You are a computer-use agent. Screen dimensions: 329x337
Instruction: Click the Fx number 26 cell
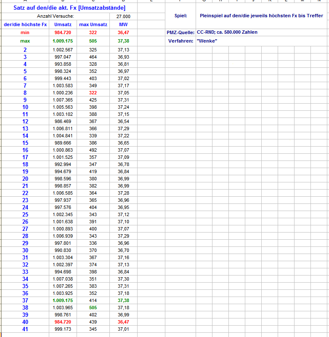pyautogui.click(x=25, y=222)
